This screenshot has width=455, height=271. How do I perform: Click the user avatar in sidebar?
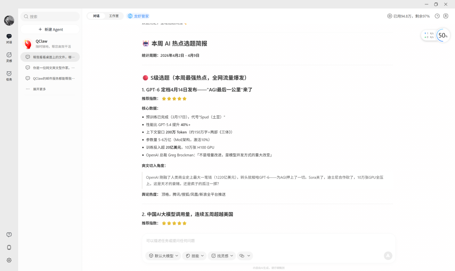pos(9,20)
